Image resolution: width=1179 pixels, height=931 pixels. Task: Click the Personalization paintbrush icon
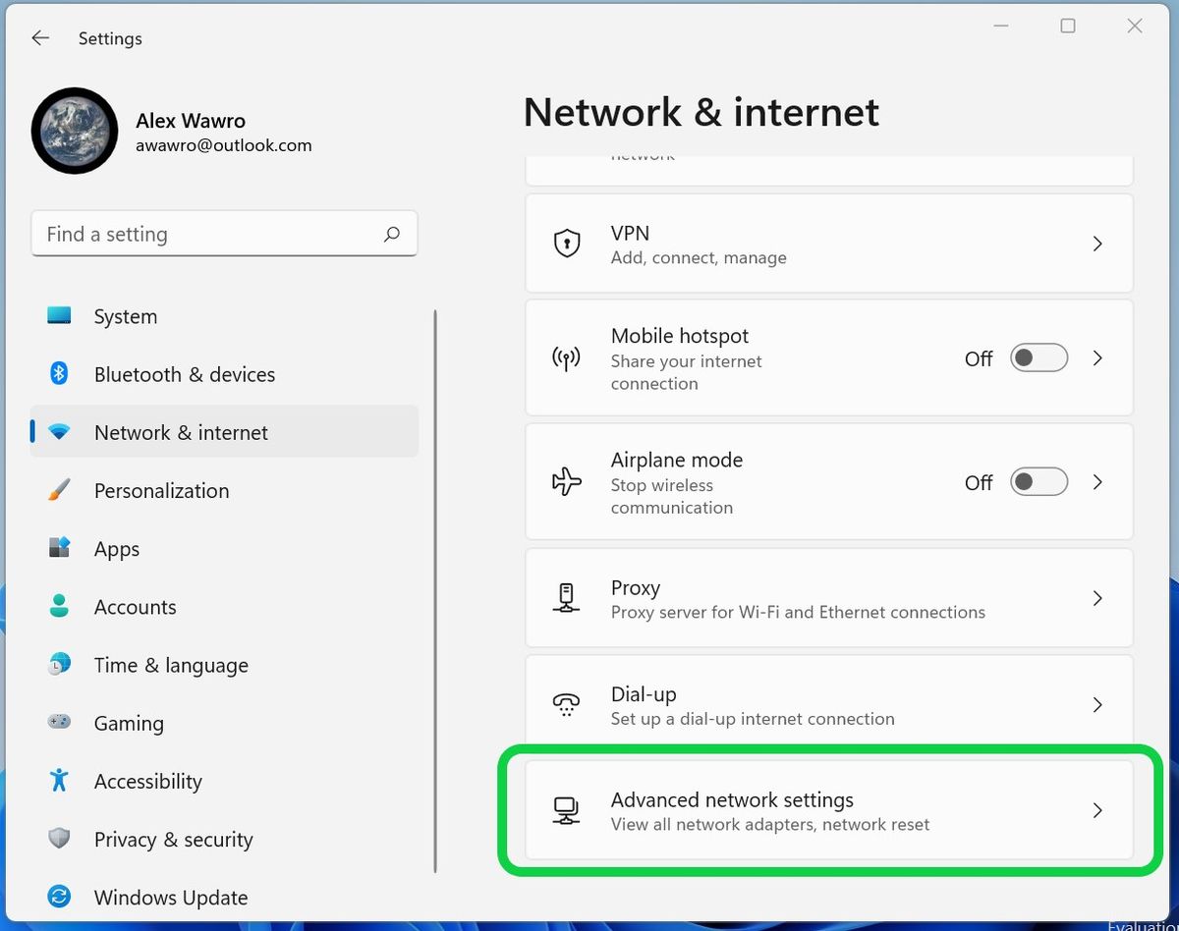pos(59,490)
